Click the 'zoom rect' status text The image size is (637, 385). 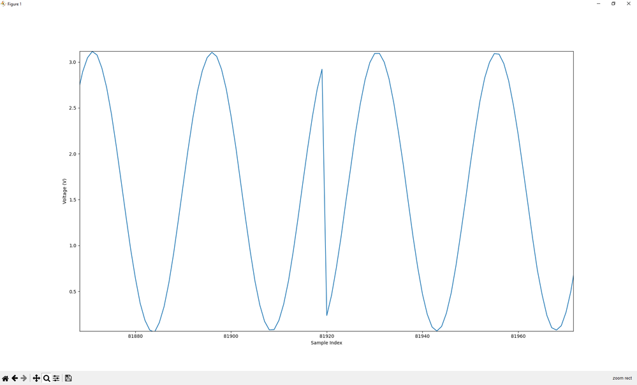[622, 378]
